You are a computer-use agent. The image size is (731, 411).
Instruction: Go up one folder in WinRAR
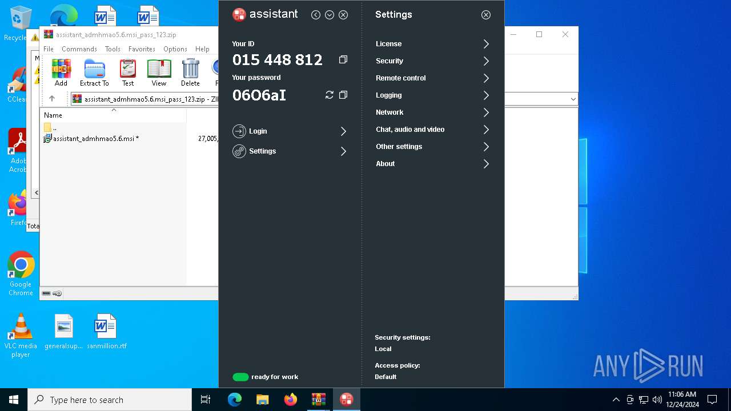click(x=52, y=99)
